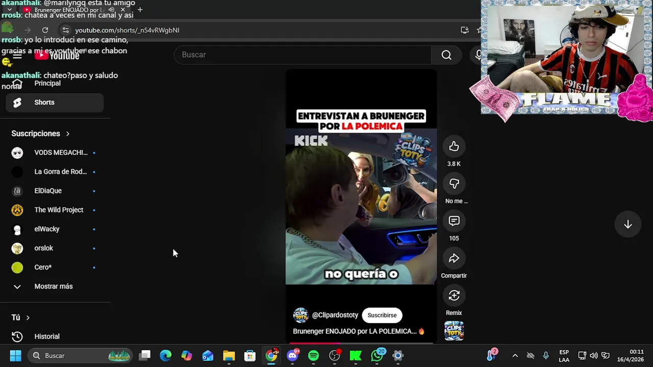The image size is (653, 367).
Task: Open elWacky channel
Action: [x=55, y=229]
